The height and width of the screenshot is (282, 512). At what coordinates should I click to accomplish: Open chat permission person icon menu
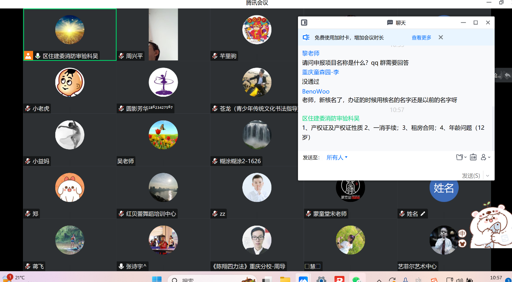click(x=485, y=158)
